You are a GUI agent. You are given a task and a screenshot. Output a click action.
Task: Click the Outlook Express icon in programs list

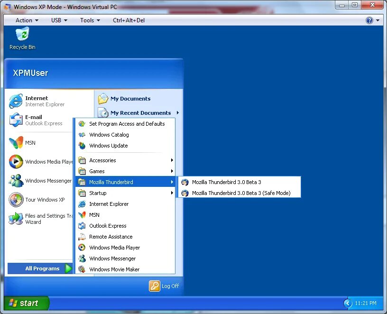(x=82, y=226)
